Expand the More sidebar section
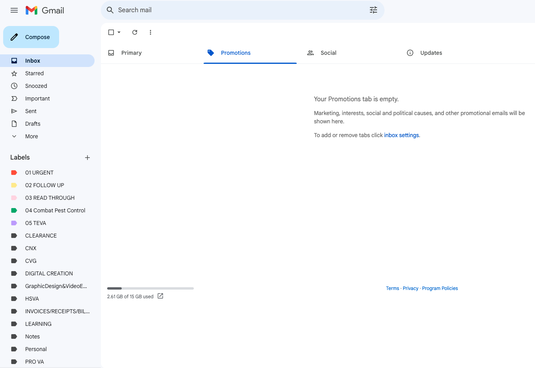 point(32,136)
